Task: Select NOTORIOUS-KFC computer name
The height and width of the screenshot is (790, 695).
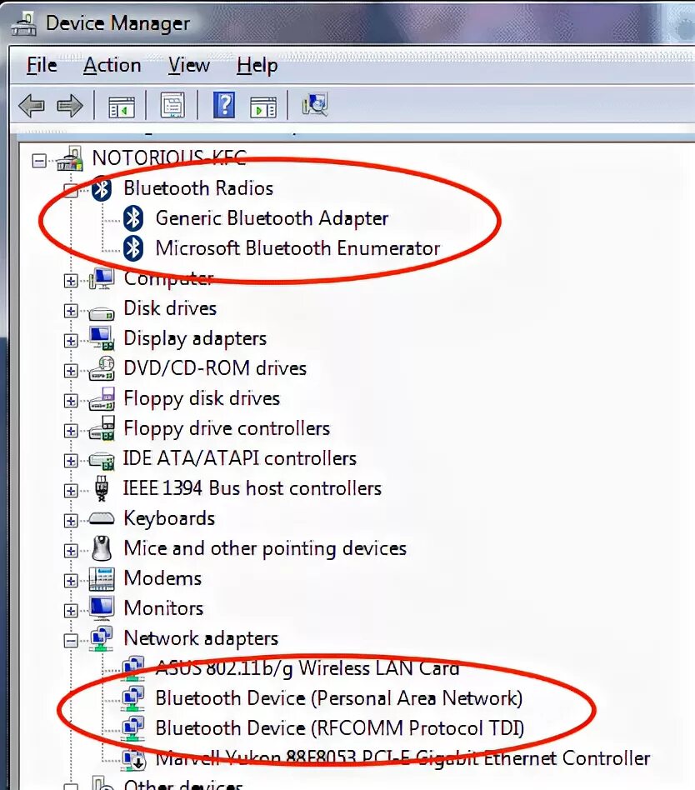Action: pos(170,158)
